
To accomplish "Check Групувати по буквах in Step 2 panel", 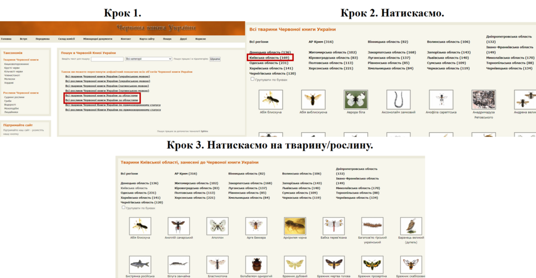I will 252,79.
